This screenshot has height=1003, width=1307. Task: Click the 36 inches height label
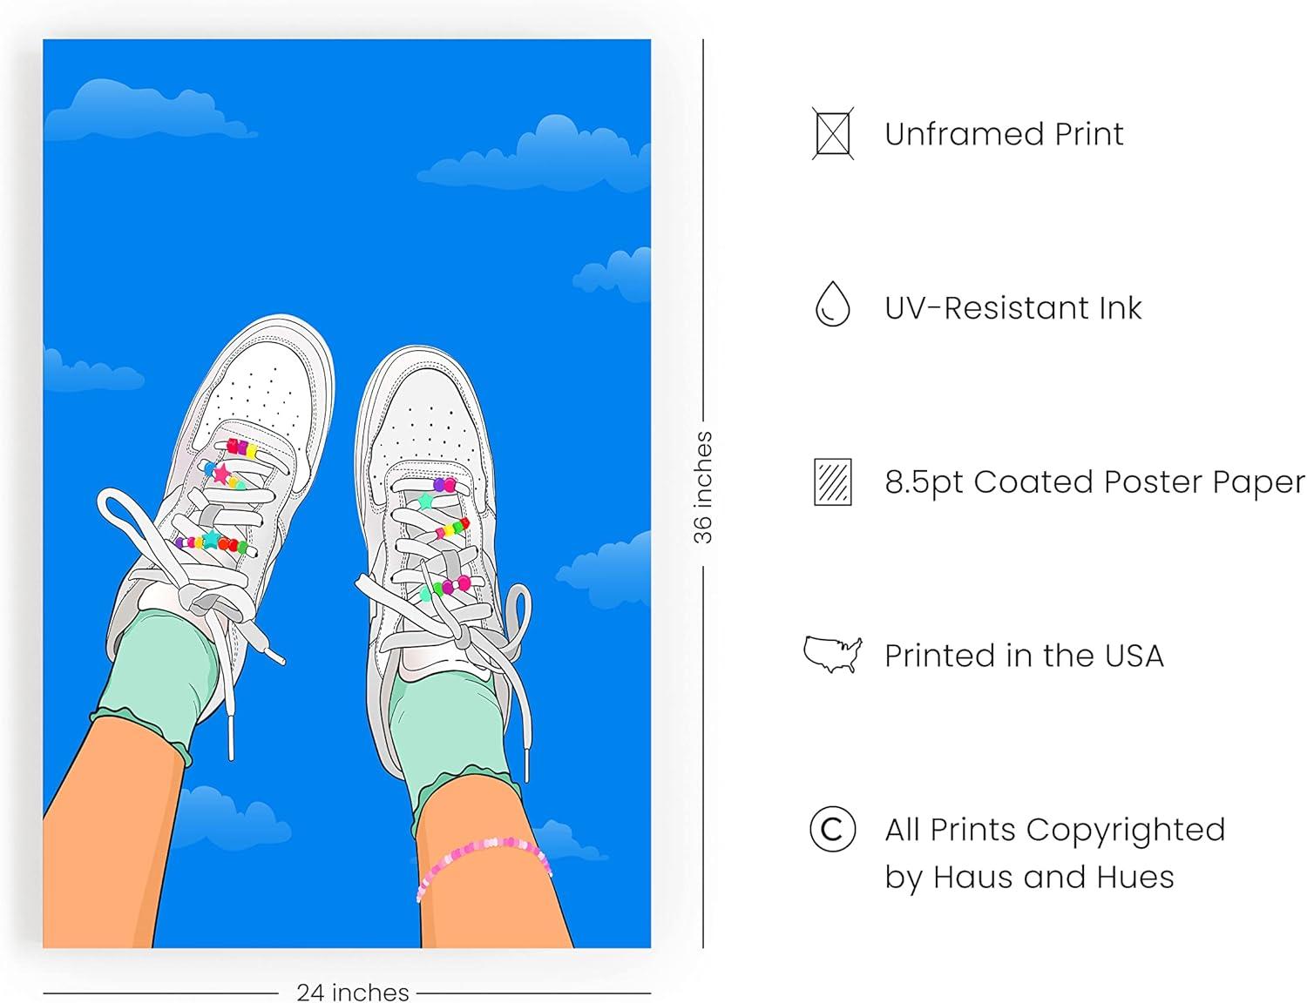pos(702,488)
